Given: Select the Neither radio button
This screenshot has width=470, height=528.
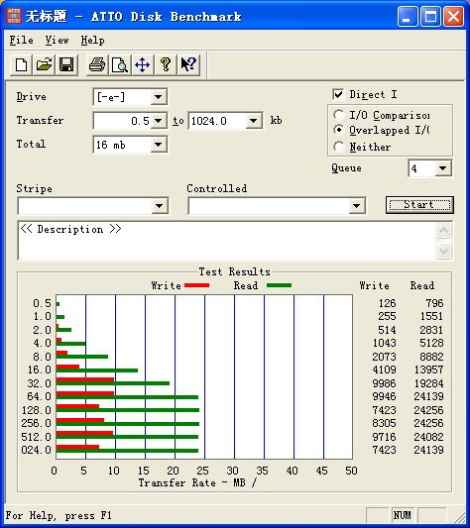Looking at the screenshot, I should 338,147.
